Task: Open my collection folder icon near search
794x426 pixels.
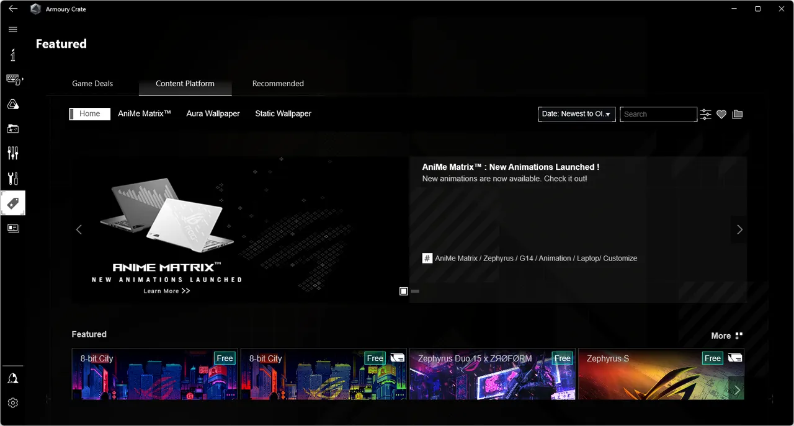Action: click(738, 114)
